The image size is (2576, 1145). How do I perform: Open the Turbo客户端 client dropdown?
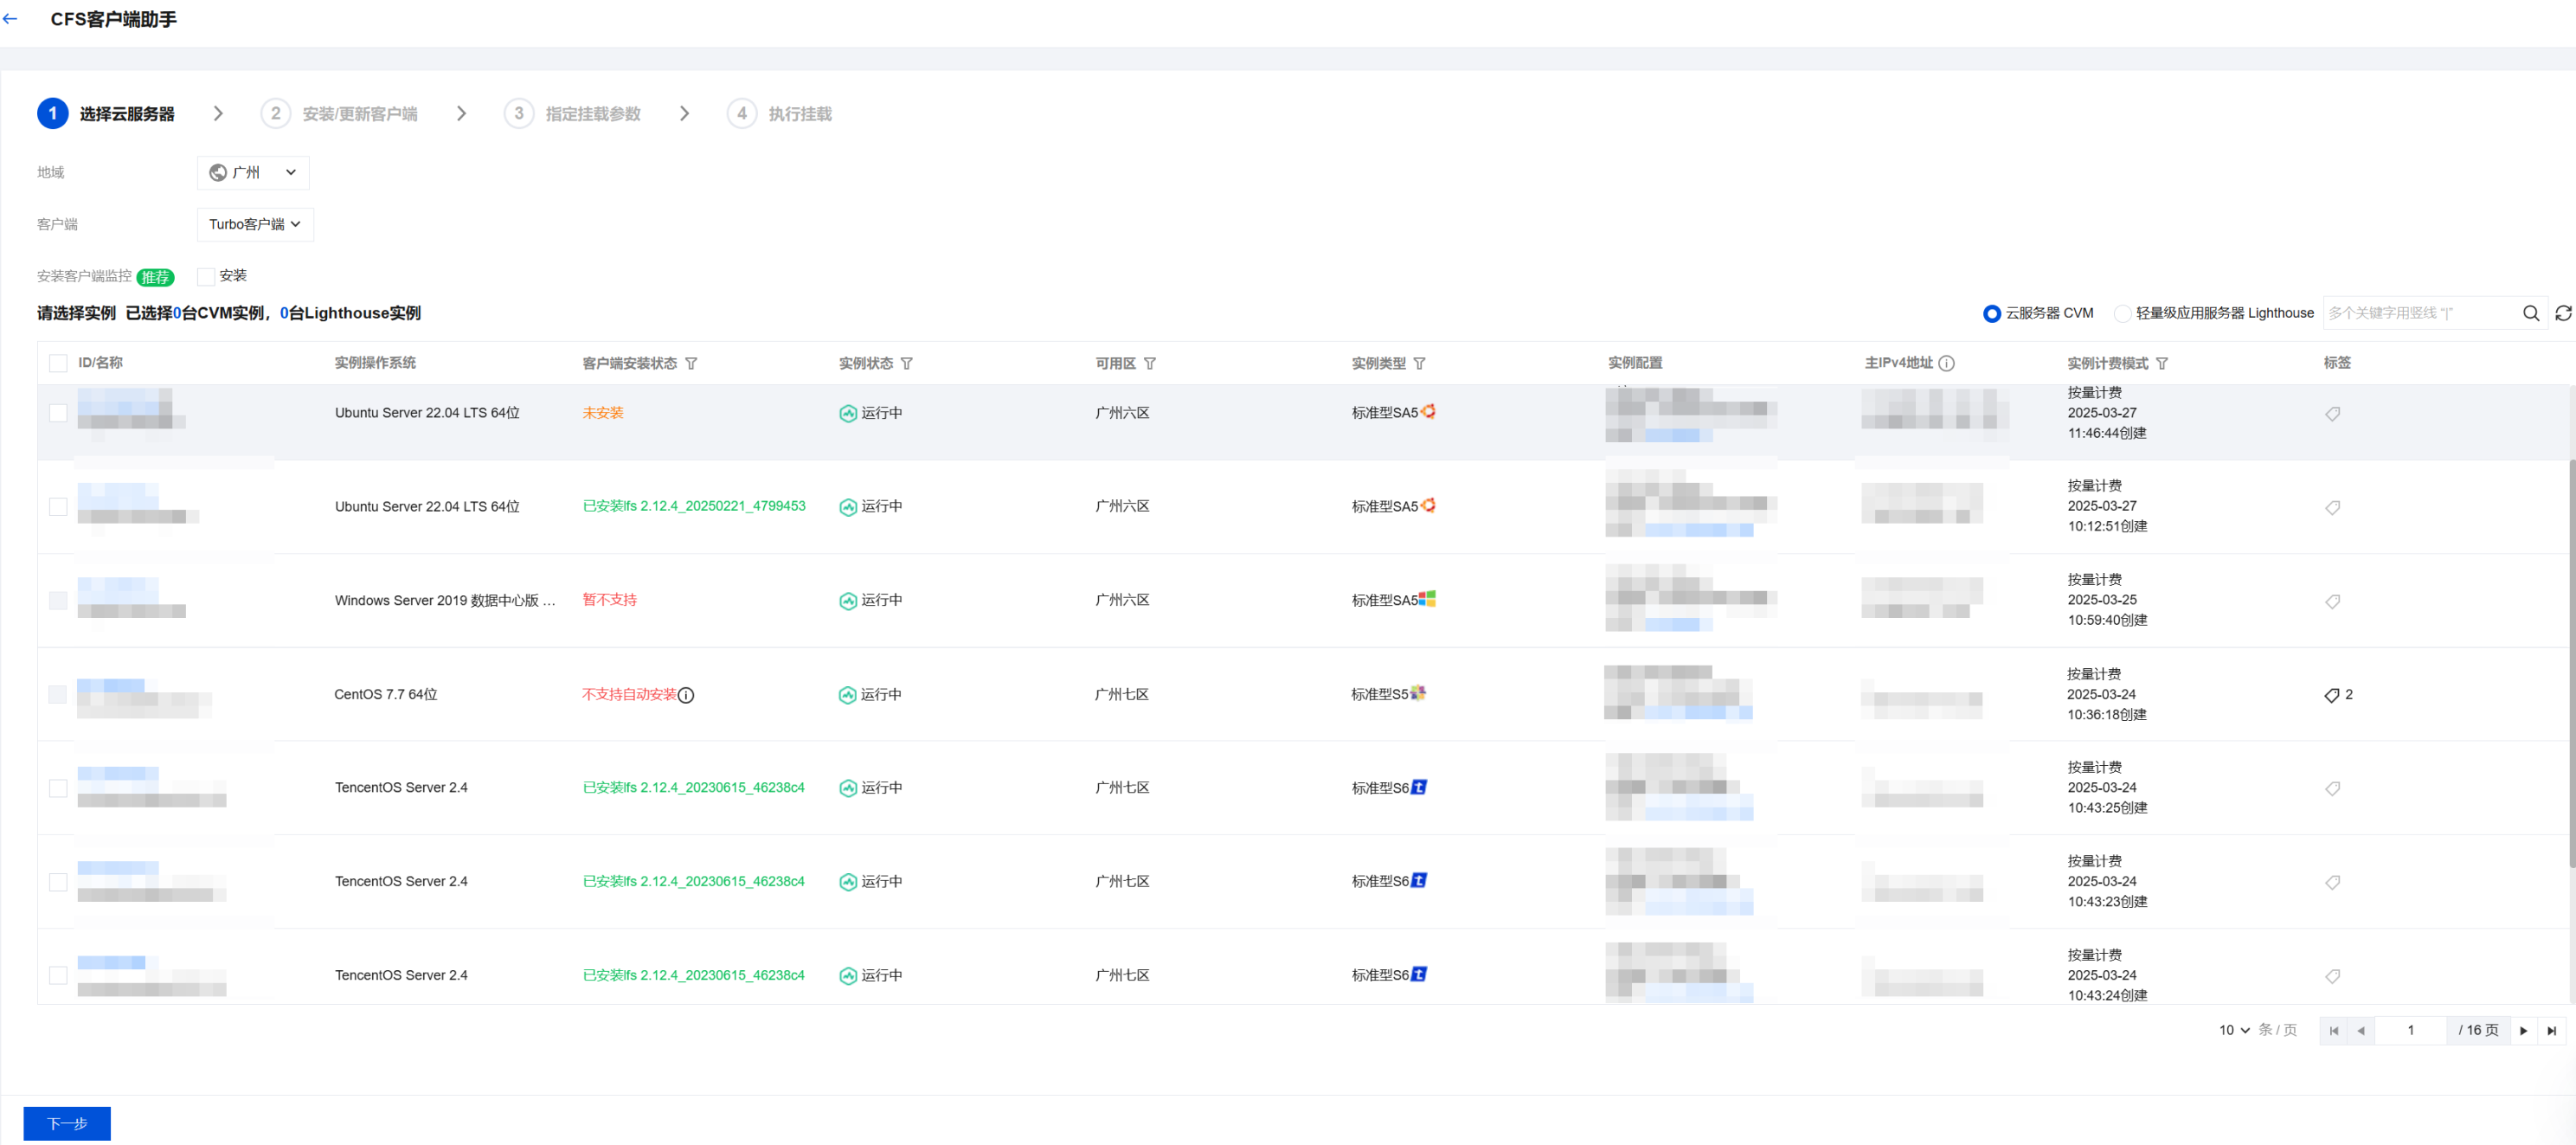click(x=255, y=225)
